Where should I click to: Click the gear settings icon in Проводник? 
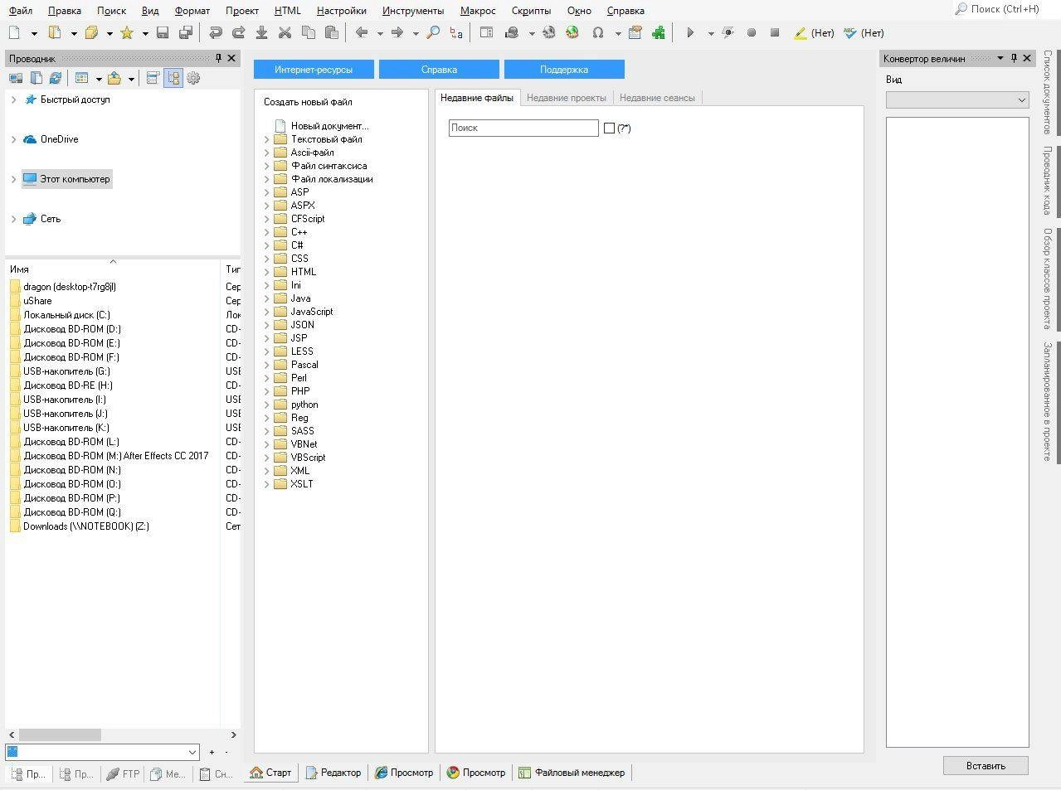coord(193,78)
